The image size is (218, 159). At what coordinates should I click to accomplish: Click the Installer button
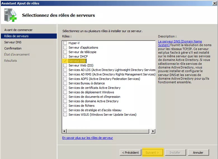point(175,153)
